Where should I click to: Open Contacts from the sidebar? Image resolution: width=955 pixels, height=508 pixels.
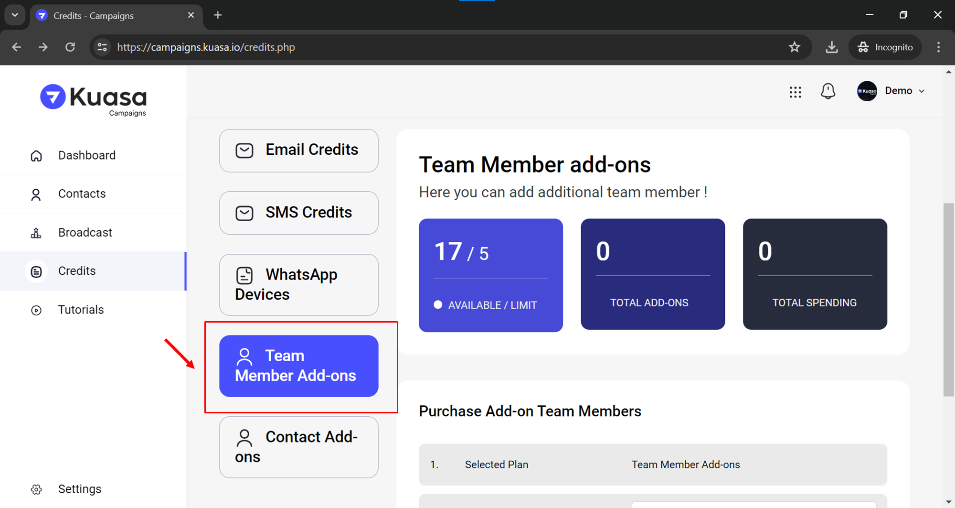coord(82,194)
